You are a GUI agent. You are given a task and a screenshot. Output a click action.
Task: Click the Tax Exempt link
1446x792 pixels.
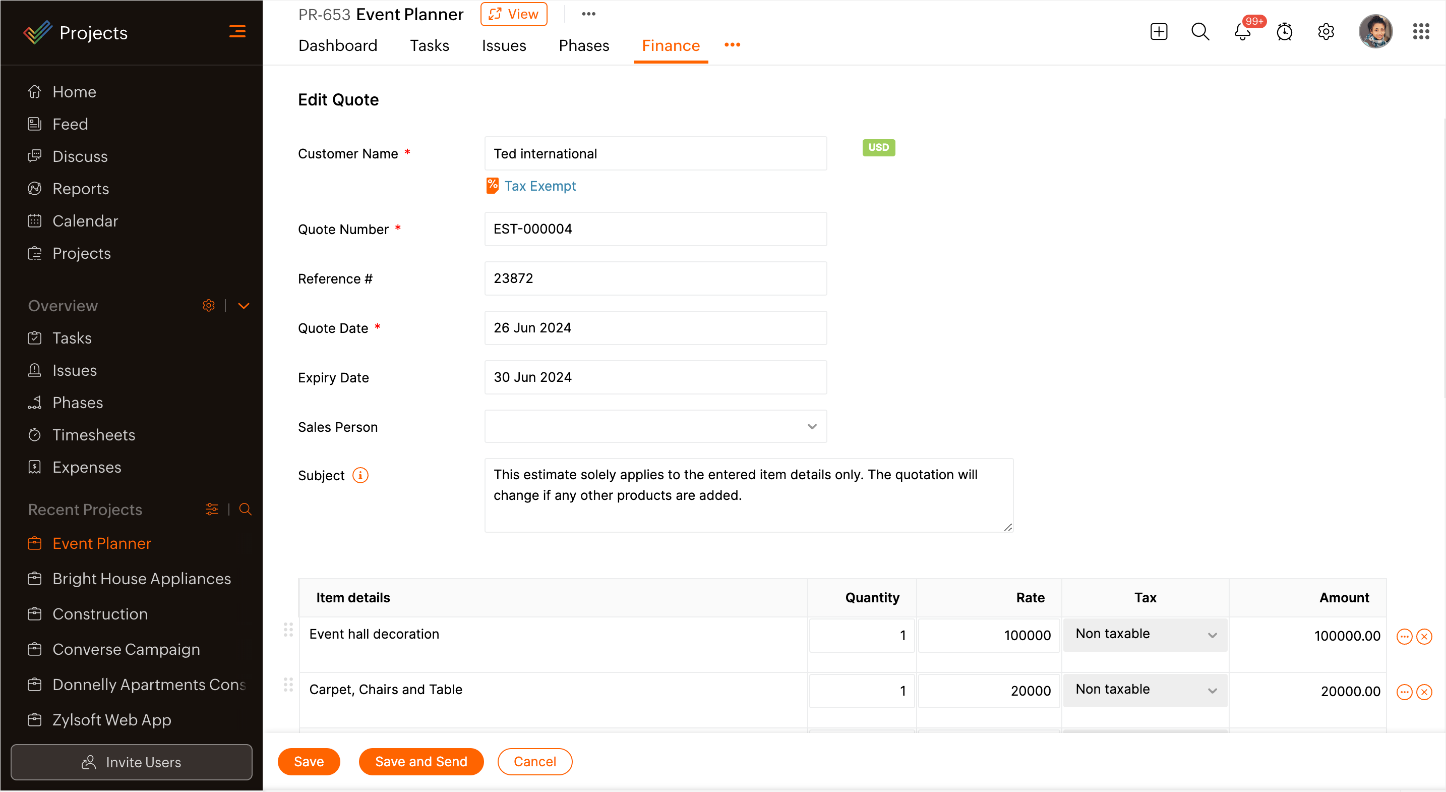click(x=539, y=186)
